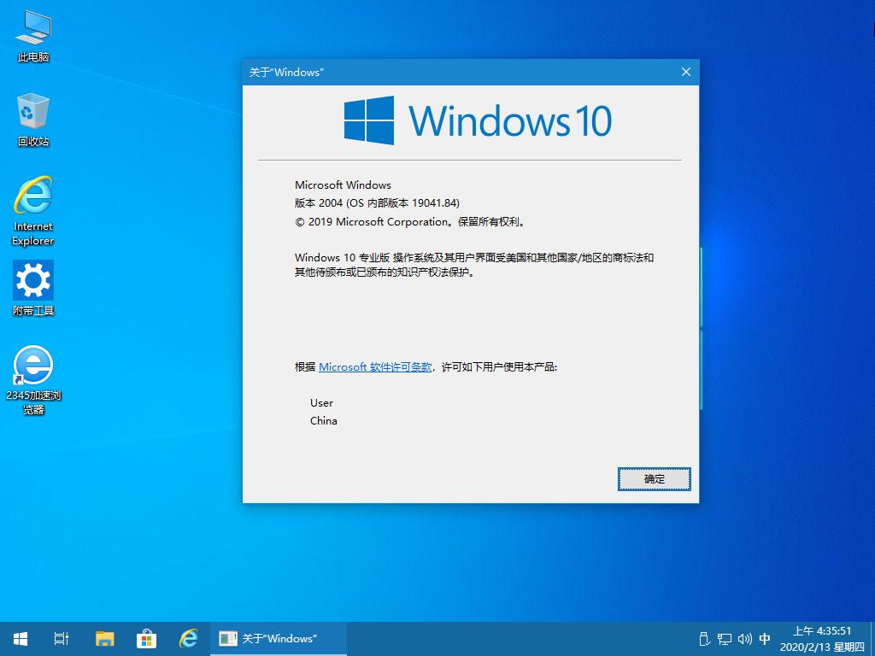The image size is (875, 656).
Task: Click the Microsoft Windows text line
Action: tap(343, 184)
